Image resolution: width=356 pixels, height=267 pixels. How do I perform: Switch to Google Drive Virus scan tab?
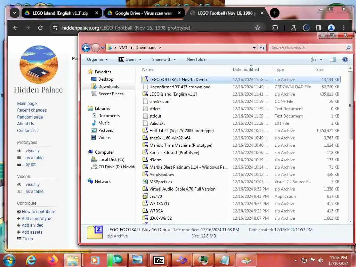[144, 13]
